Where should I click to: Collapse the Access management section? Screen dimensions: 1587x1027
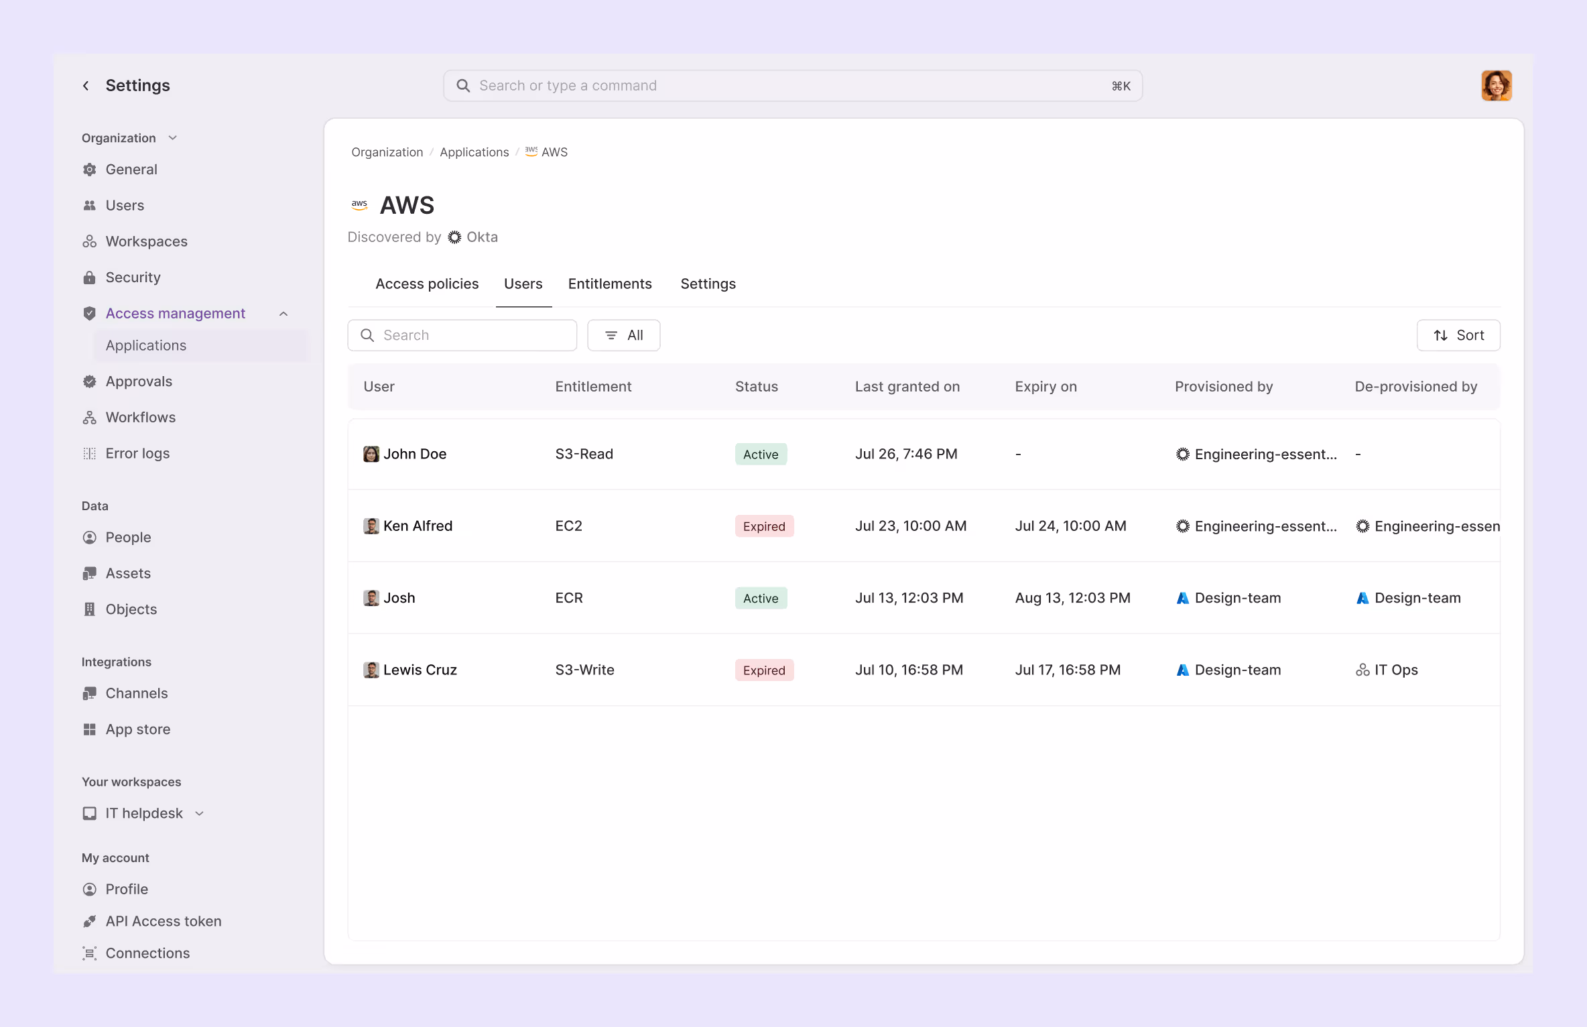(x=283, y=313)
